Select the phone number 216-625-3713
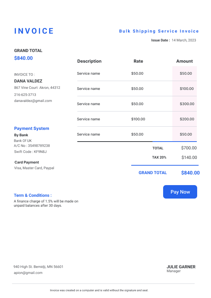 click(x=25, y=94)
